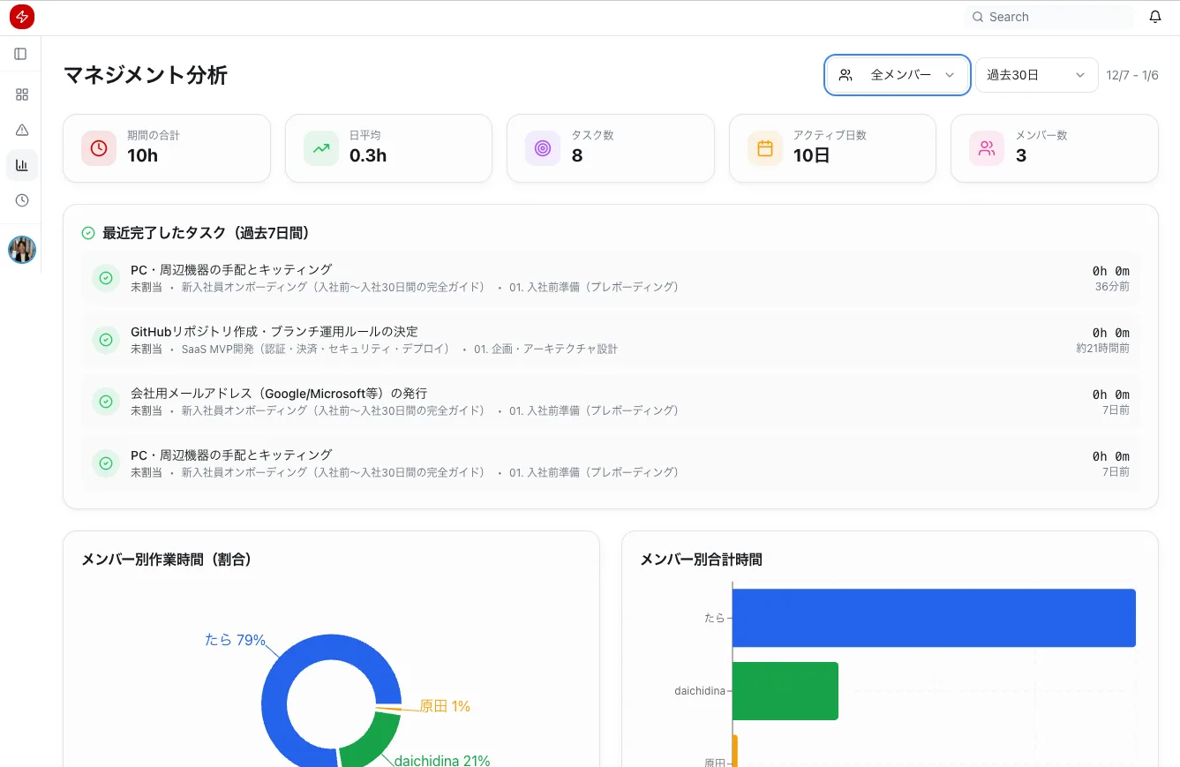
Task: Select the 会社用メールアドレス（Google/Microsoft等）の発行 task title
Action: click(279, 394)
